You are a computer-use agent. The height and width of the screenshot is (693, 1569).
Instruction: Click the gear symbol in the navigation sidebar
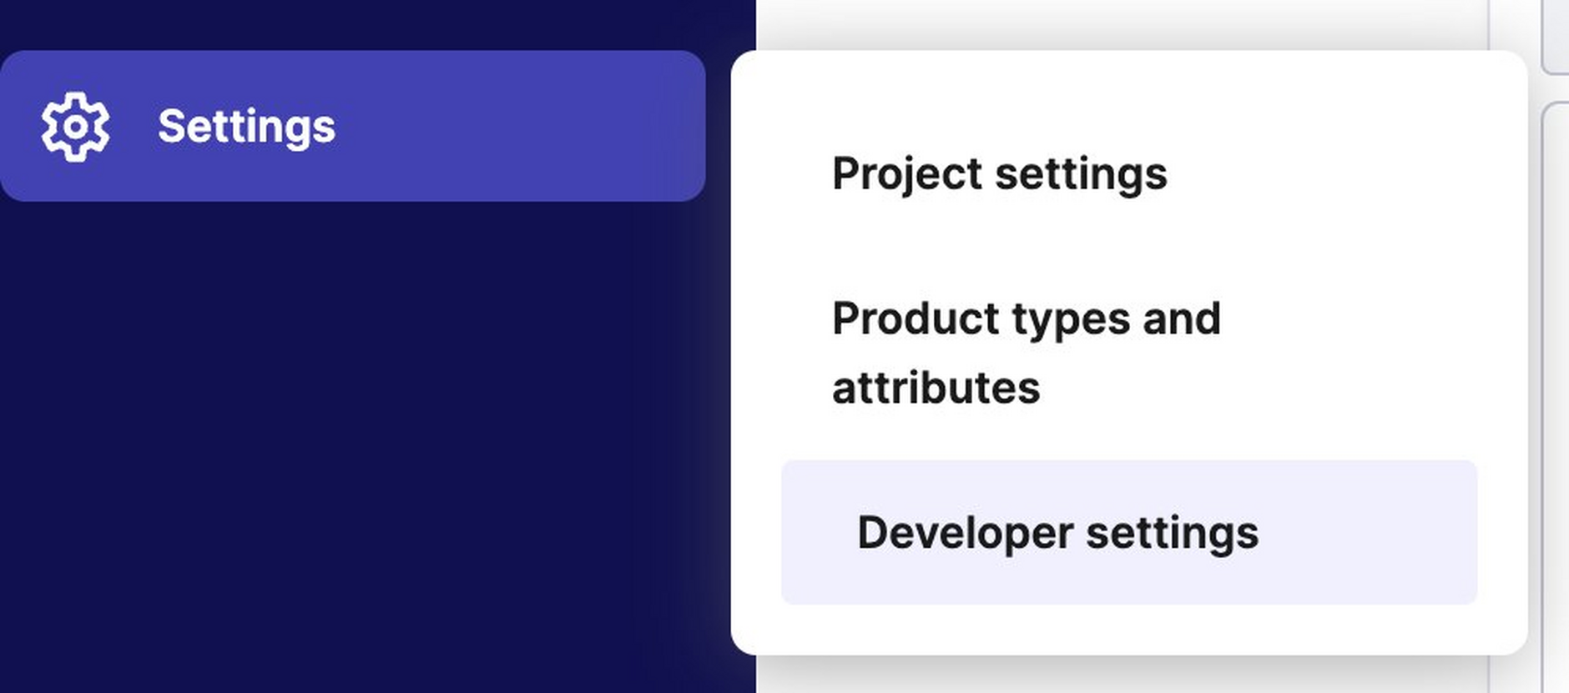[75, 127]
